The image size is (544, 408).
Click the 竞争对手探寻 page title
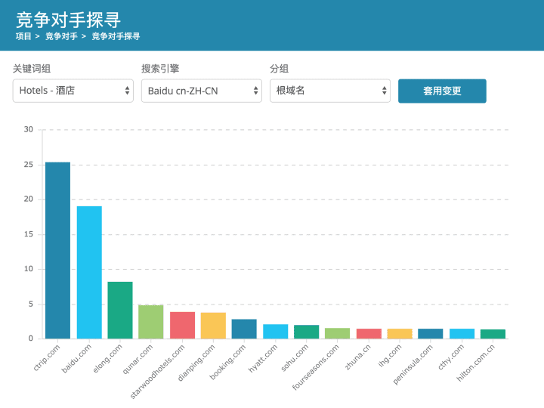[x=68, y=20]
